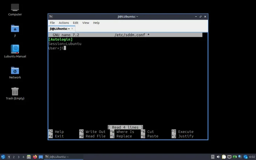The width and height of the screenshot is (256, 160).
Task: Open the File menu
Action: tap(52, 23)
